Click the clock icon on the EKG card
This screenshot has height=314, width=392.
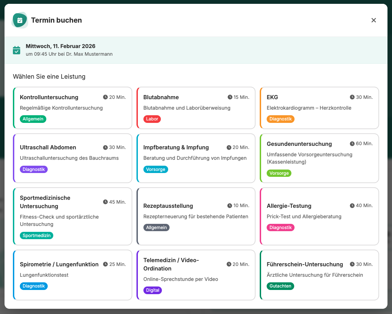click(352, 97)
